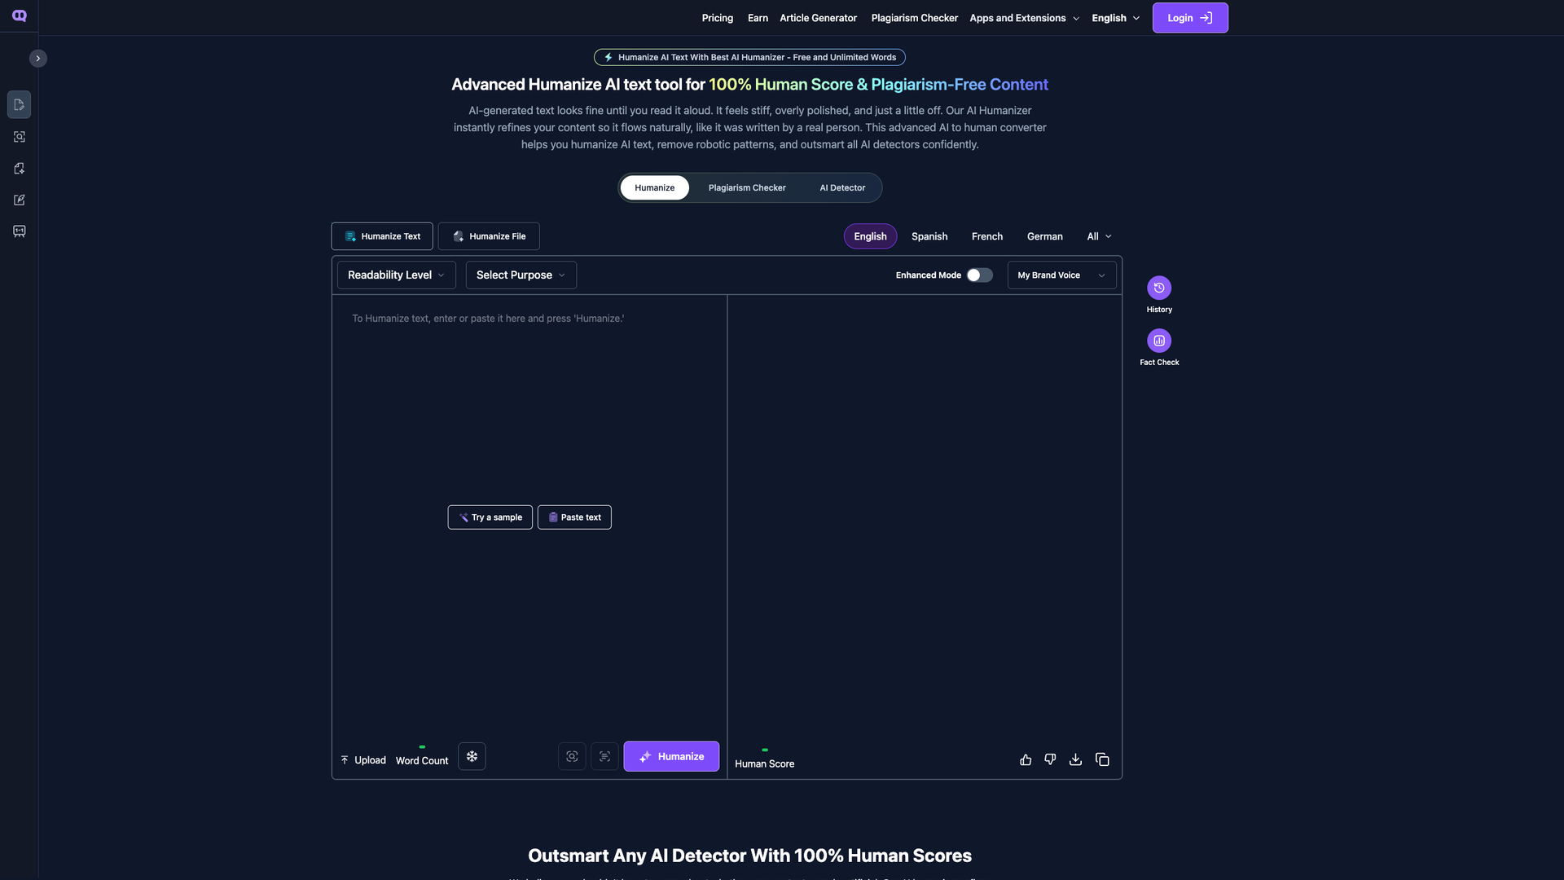Open the 1-1 board tool in sidebar
1564x880 pixels.
click(x=20, y=231)
